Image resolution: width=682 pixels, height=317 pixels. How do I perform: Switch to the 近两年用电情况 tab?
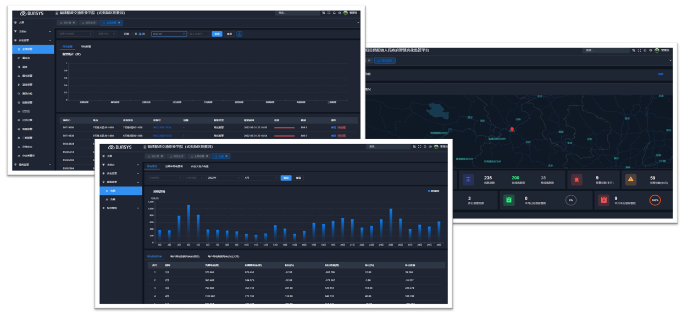(x=174, y=167)
